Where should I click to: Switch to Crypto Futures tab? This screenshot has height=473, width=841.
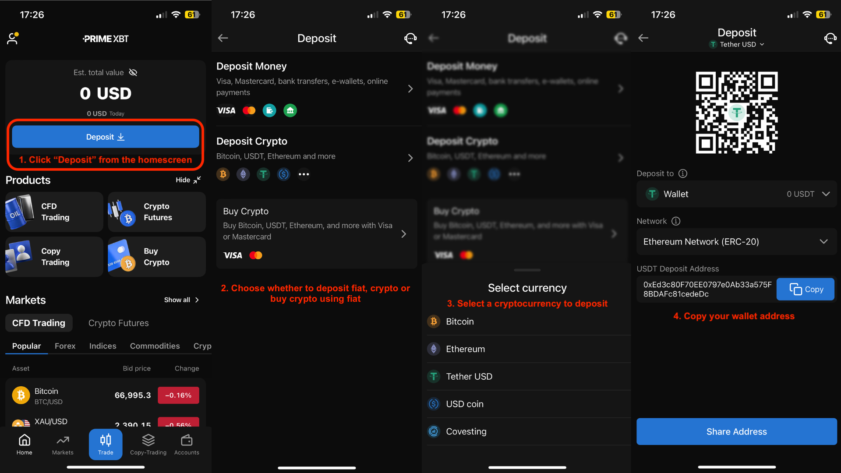[x=118, y=323]
